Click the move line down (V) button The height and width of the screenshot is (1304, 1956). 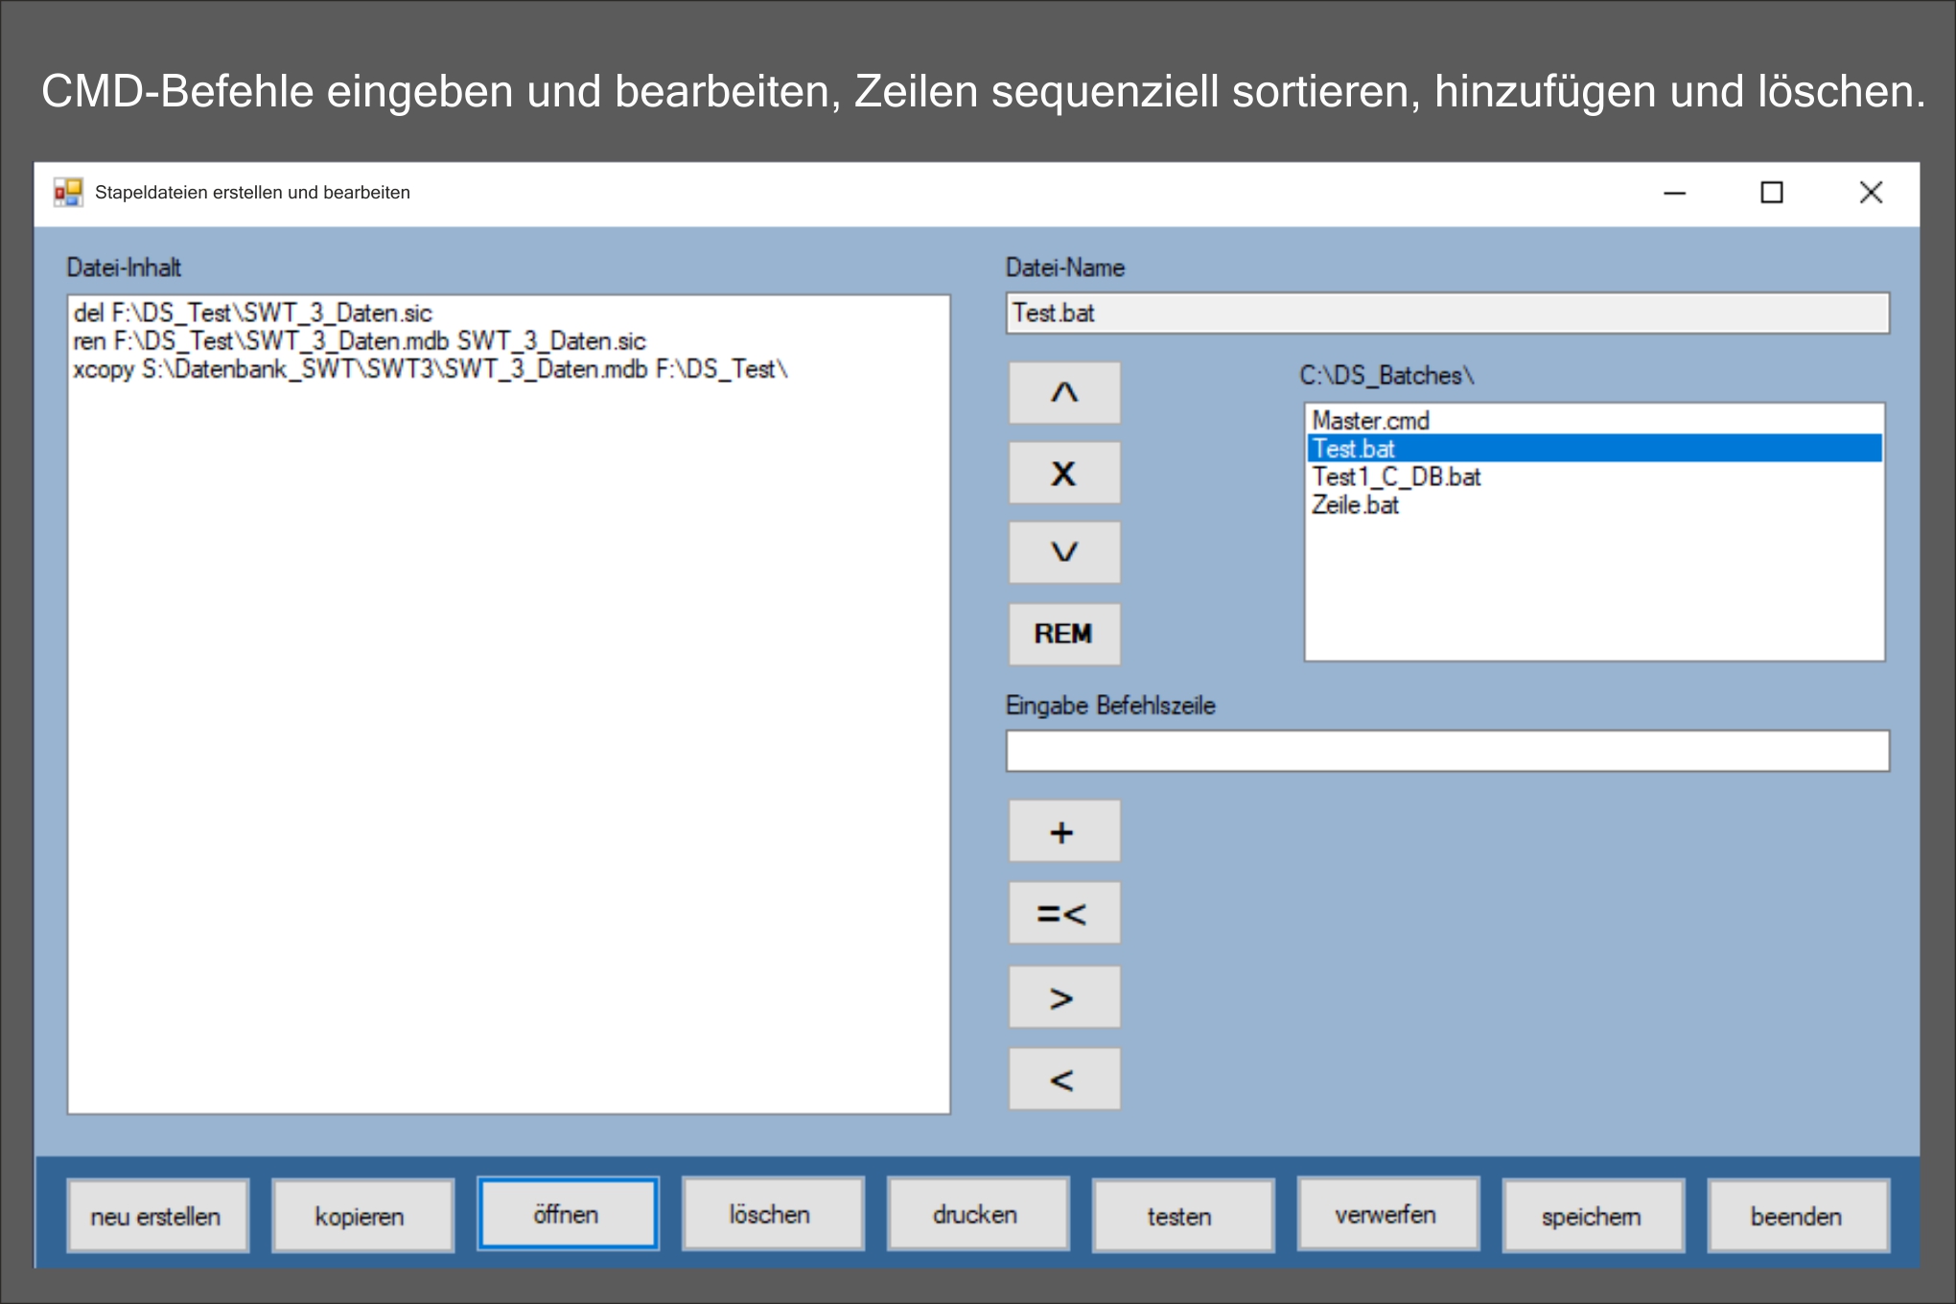(1064, 552)
